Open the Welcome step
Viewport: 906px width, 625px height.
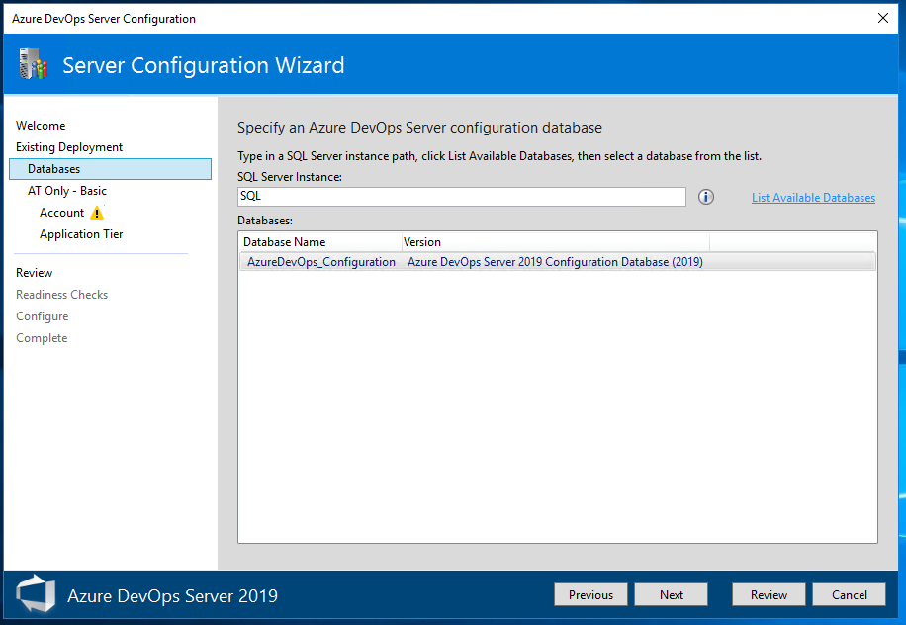41,126
